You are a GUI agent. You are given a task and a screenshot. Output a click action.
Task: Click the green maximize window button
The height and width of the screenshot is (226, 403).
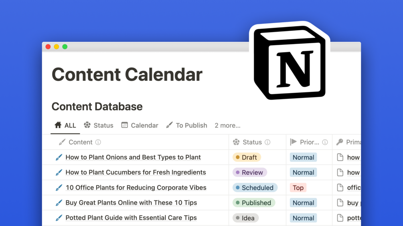(65, 47)
